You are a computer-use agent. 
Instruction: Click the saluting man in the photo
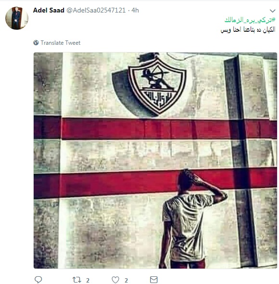click(x=192, y=219)
